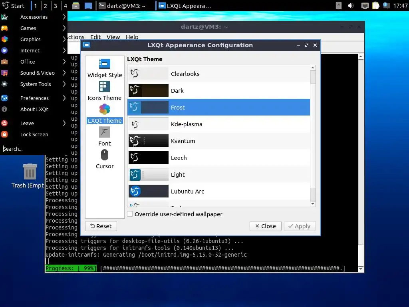This screenshot has width=409, height=307.
Task: Enable Override user-defined wallpaper checkbox
Action: 130,214
